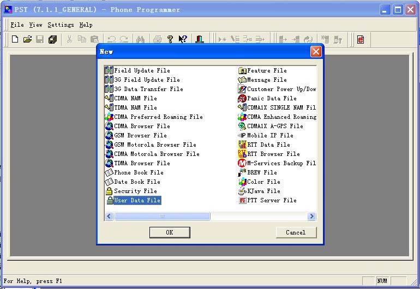Click the Cut scissors toolbar icon

pyautogui.click(x=69, y=39)
